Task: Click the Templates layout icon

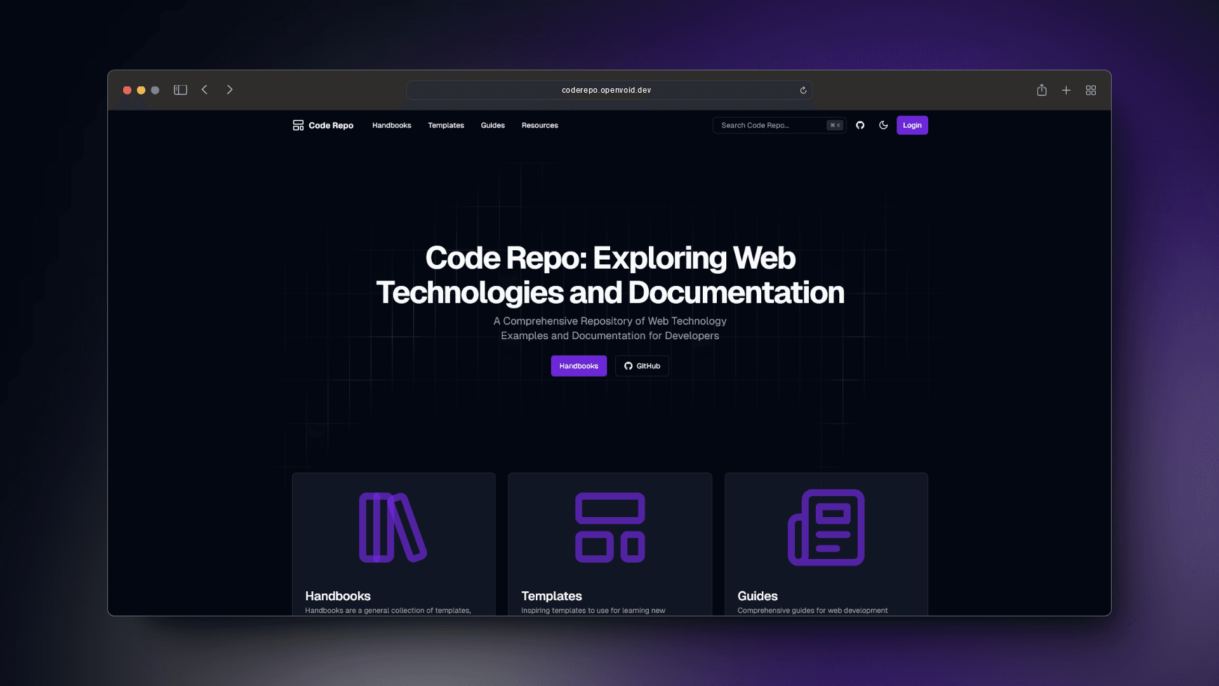Action: click(609, 527)
